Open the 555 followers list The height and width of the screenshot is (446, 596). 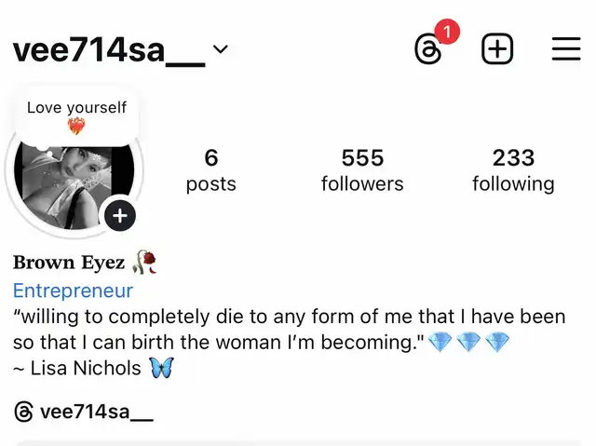click(362, 170)
